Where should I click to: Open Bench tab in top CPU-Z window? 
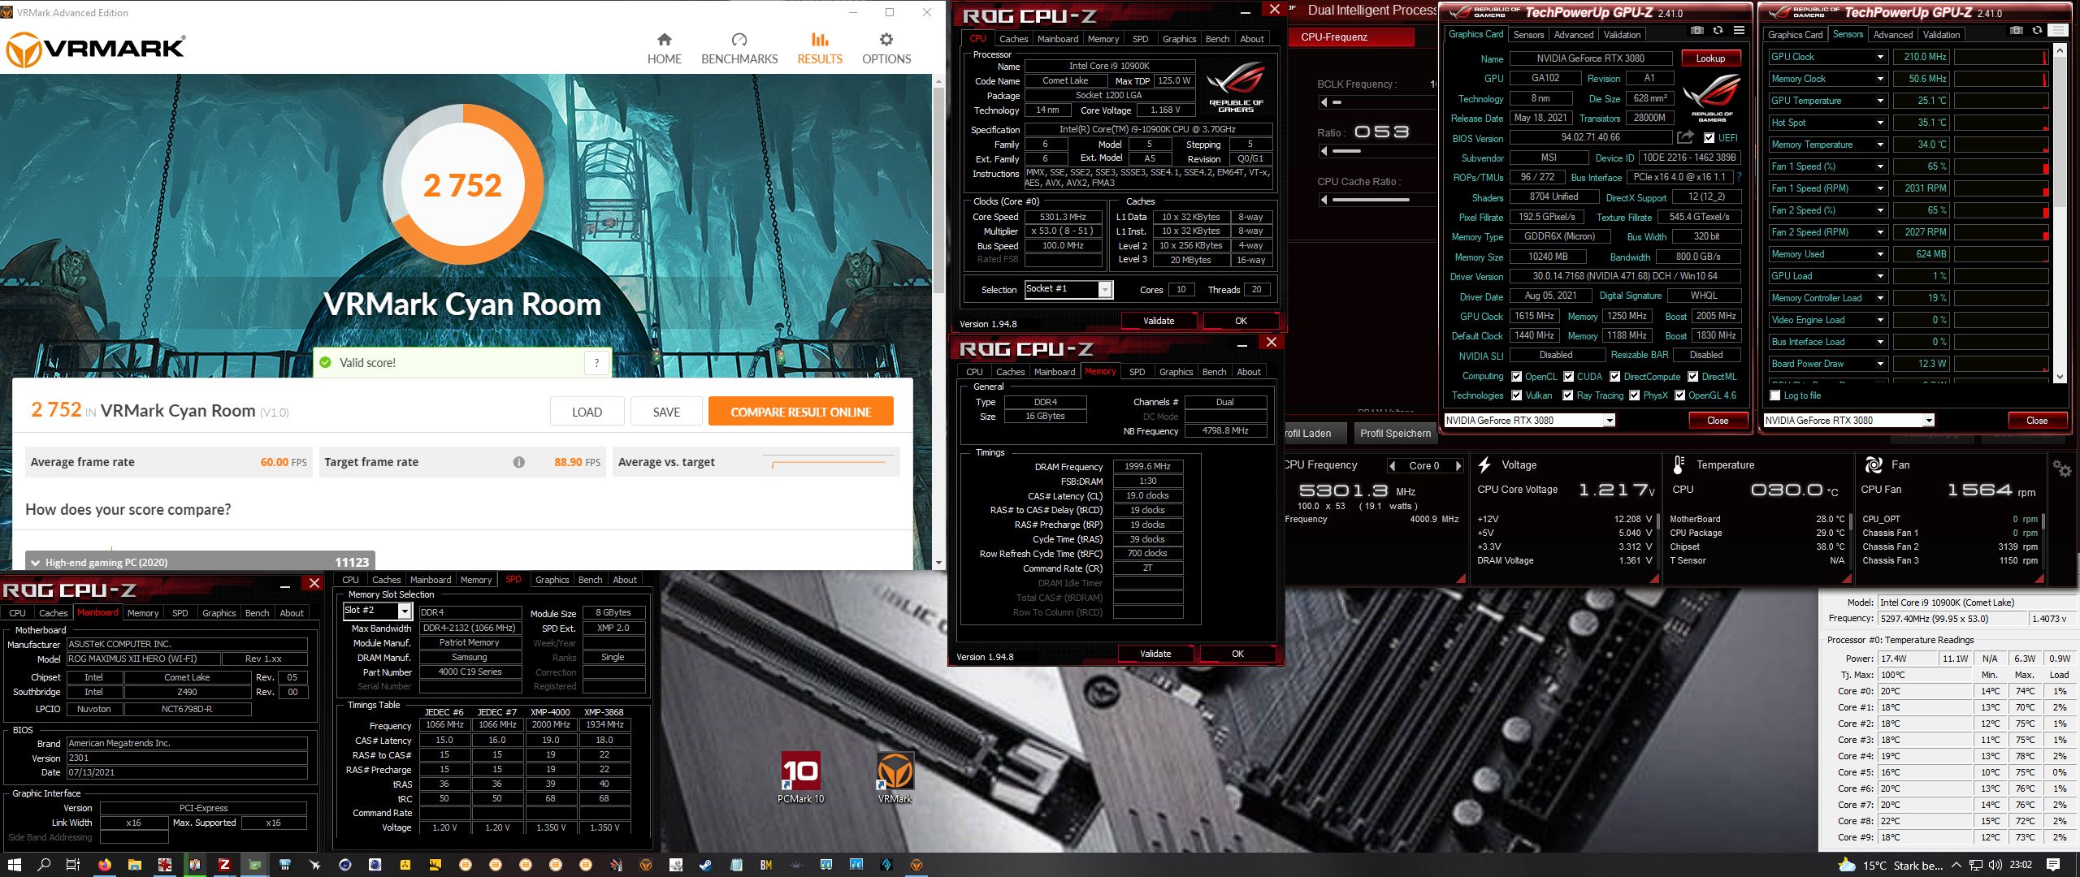(1217, 39)
